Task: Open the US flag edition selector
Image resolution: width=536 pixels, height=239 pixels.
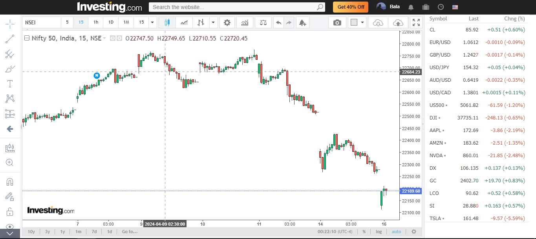Action: tap(455, 7)
